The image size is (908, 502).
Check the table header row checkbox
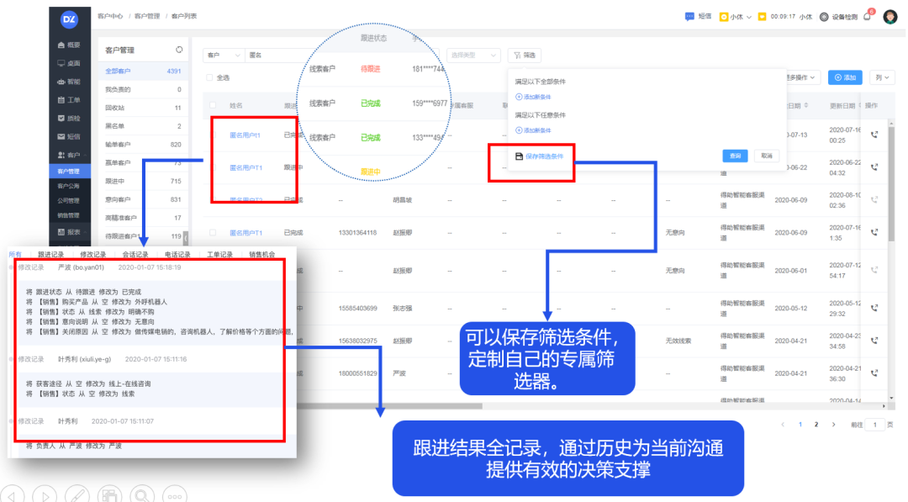point(214,106)
